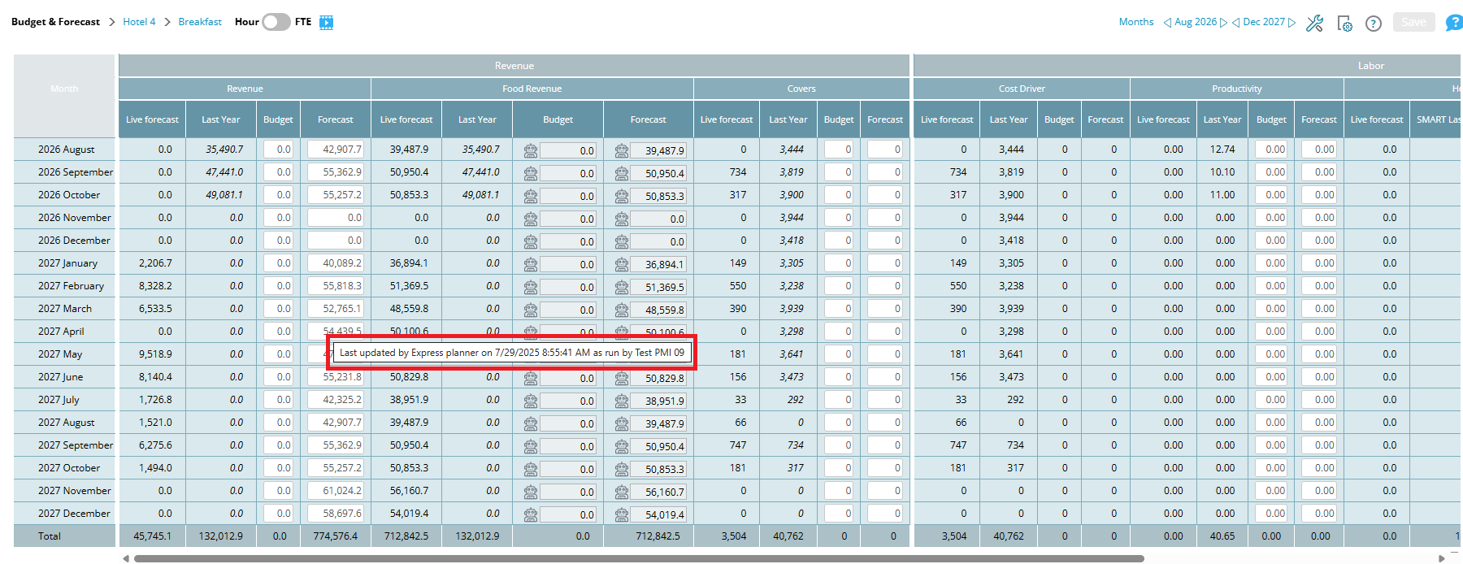The height and width of the screenshot is (564, 1463).
Task: Click Revenue Forecast total 774,576.4
Action: (335, 536)
